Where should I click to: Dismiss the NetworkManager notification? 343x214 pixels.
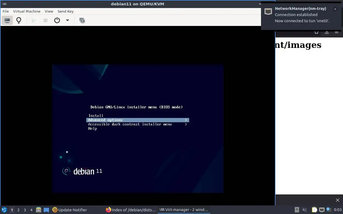point(335,9)
